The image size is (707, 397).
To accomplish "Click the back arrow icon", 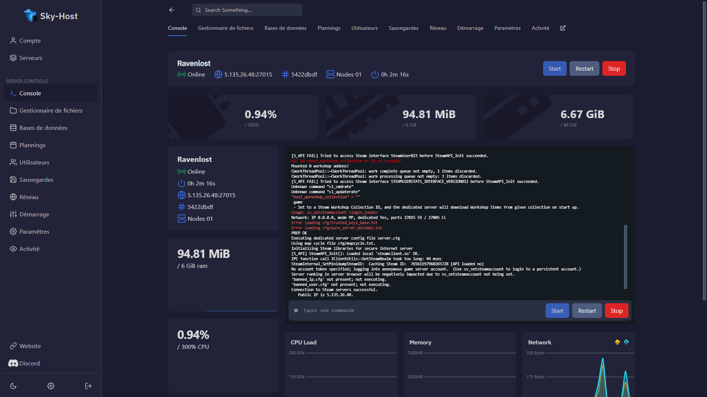I will tap(172, 10).
